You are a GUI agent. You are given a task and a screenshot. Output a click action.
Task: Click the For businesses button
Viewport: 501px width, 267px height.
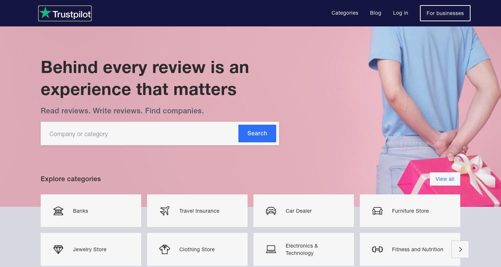tap(445, 13)
